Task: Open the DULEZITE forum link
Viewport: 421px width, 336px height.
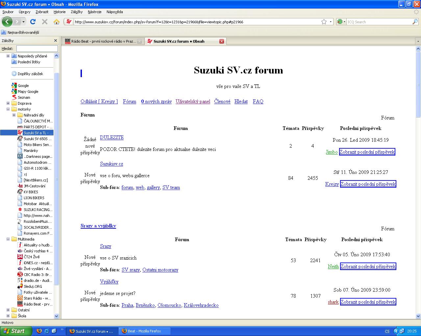Action: point(112,137)
